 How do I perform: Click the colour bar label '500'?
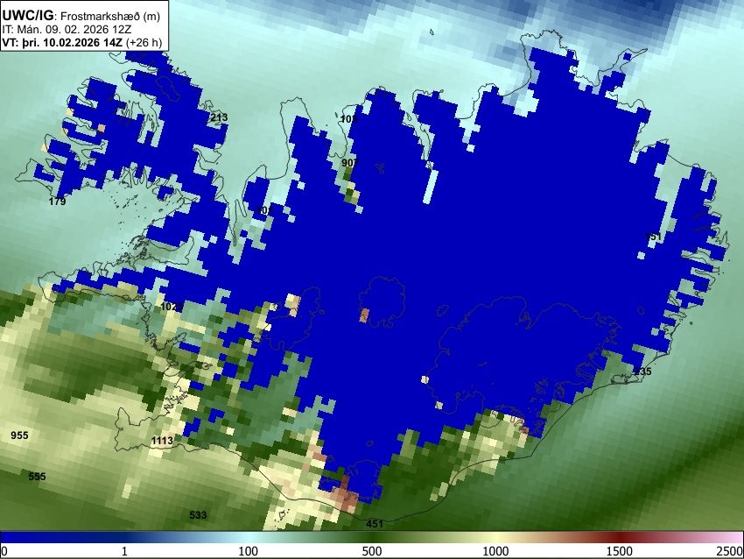click(x=372, y=551)
